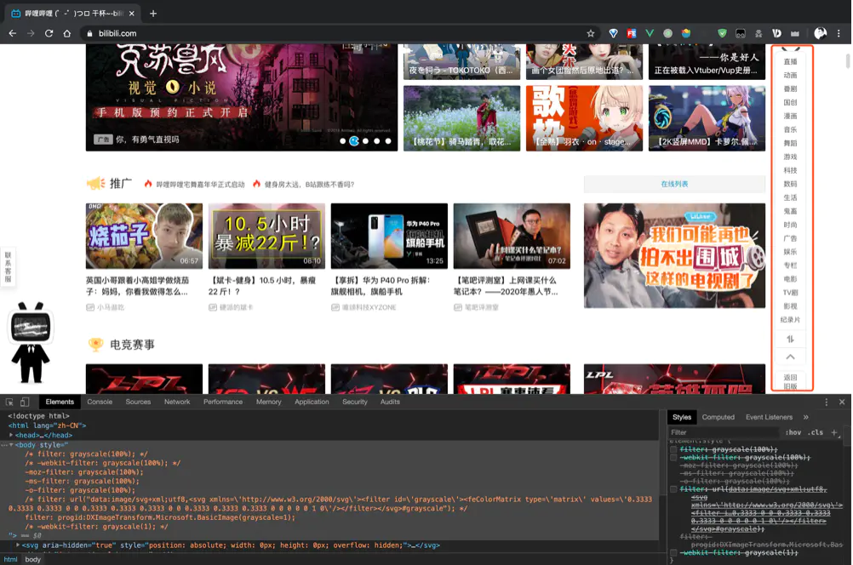Collapse the body element node
853x565 pixels.
coord(11,445)
